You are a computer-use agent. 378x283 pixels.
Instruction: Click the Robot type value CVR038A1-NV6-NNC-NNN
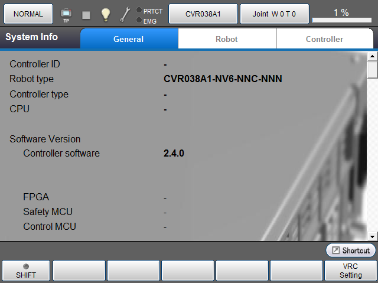click(223, 79)
